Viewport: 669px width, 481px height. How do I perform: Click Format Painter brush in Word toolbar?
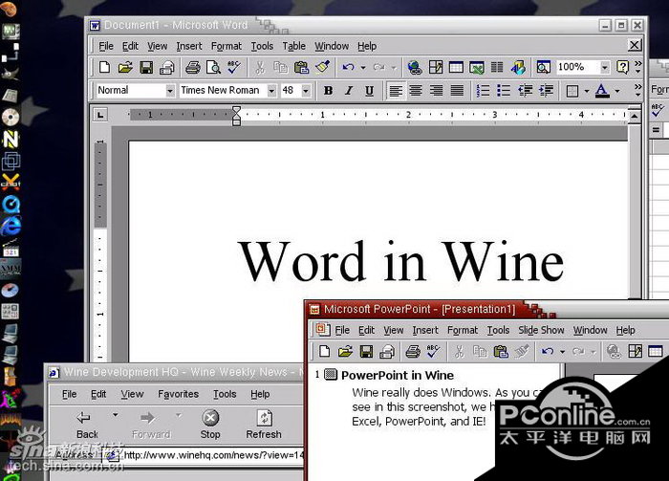coord(322,67)
